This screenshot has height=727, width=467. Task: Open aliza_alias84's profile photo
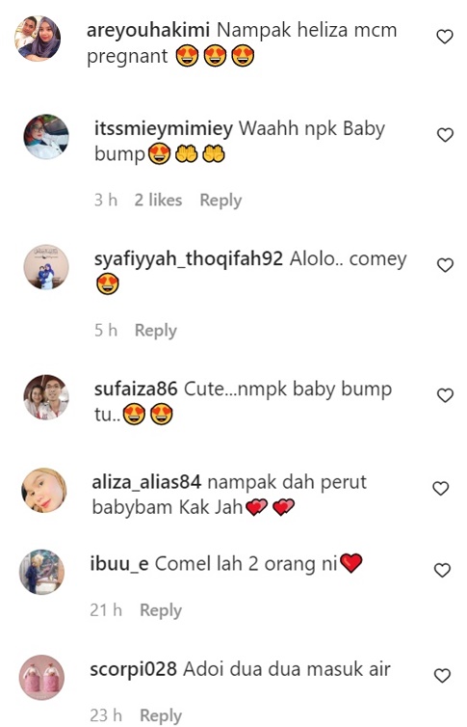click(x=44, y=490)
